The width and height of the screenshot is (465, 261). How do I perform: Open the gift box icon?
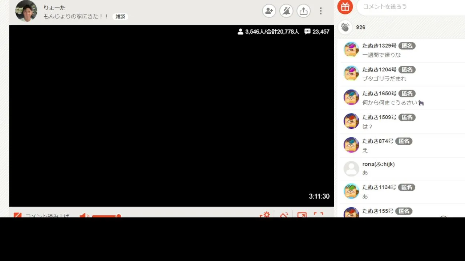(345, 7)
